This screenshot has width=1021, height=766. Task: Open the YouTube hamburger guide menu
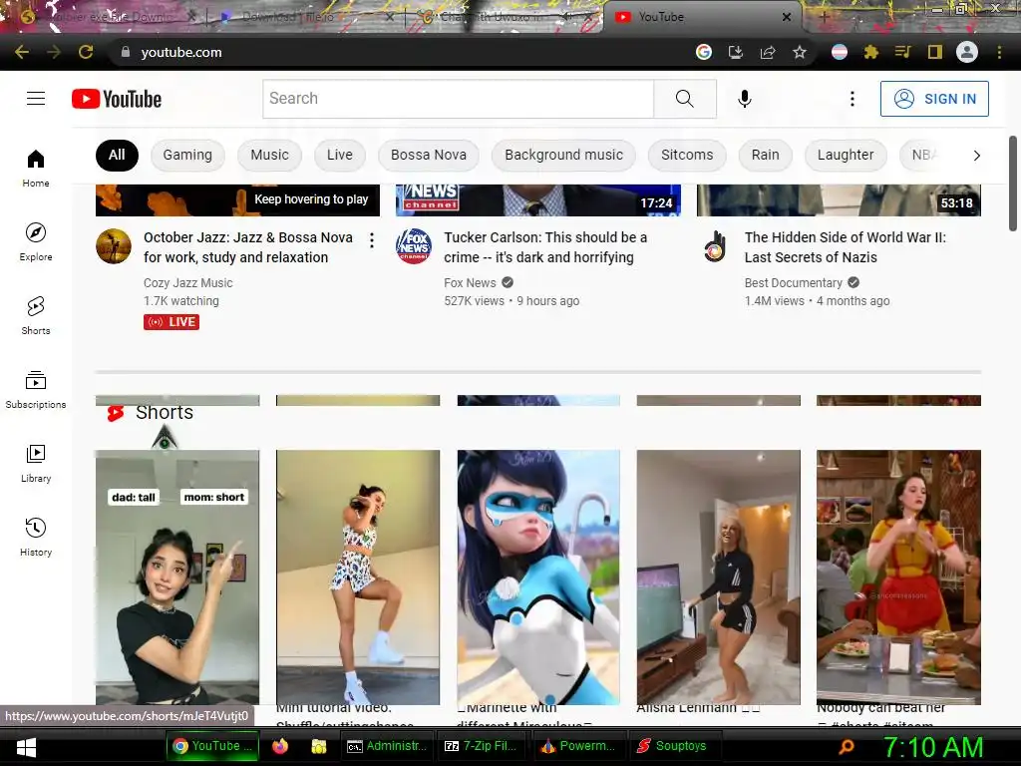(36, 99)
